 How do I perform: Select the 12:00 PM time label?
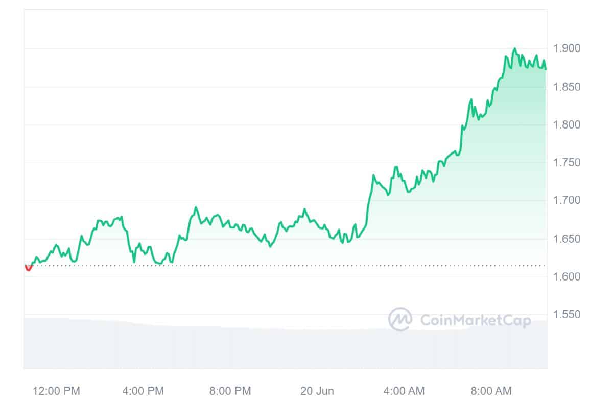point(57,391)
